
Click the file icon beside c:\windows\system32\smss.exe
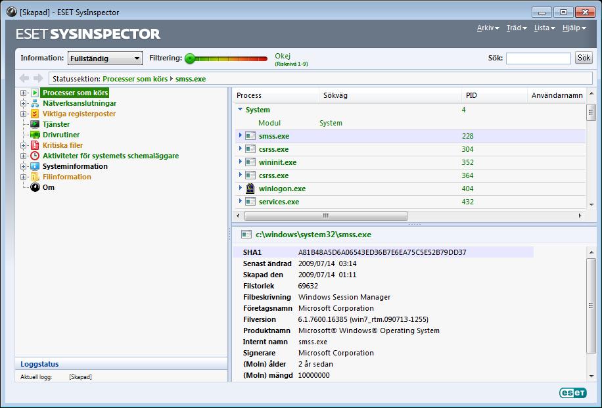(246, 235)
